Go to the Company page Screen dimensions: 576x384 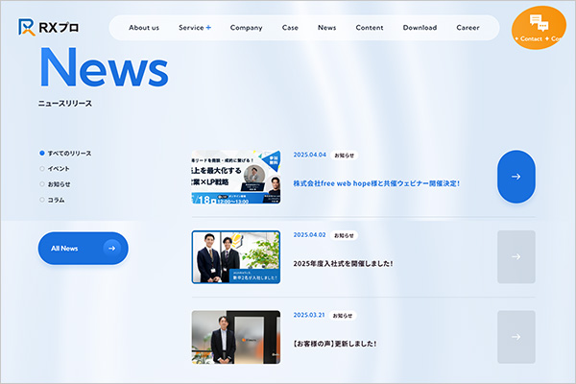[246, 28]
